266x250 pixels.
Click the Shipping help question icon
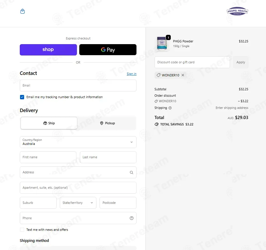coord(170,108)
